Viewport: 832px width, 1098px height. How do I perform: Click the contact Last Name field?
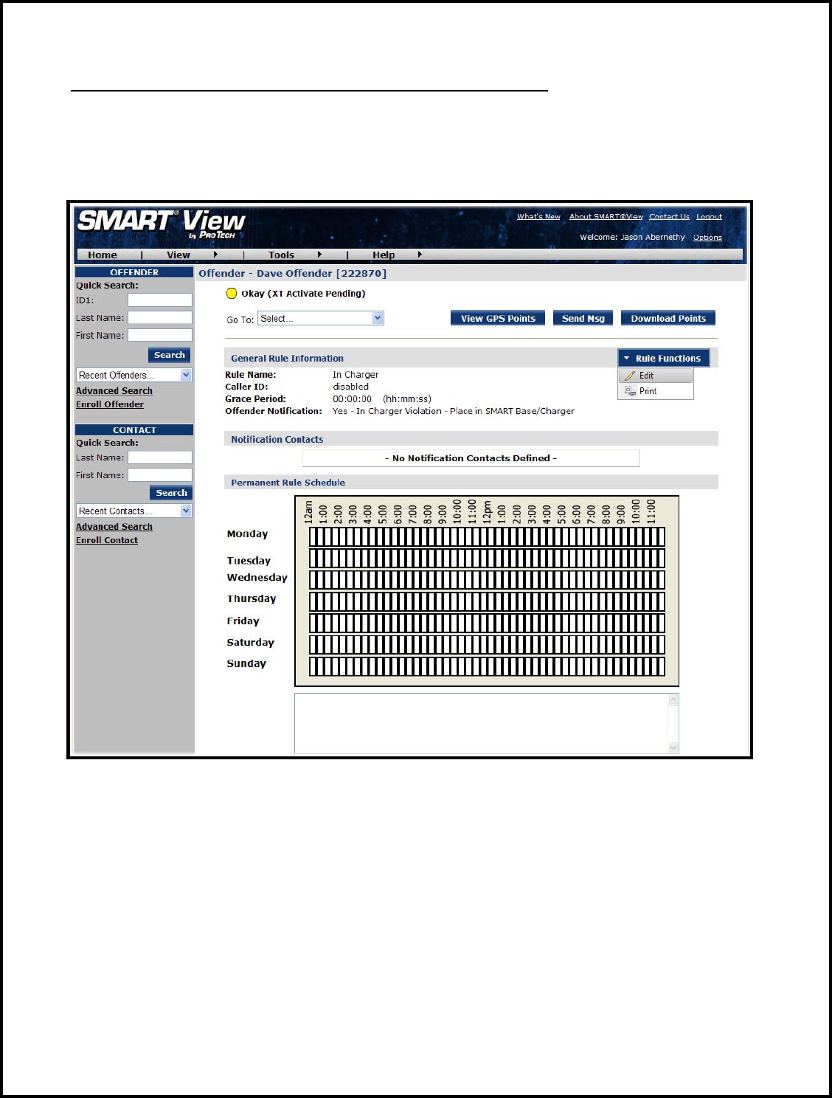(x=160, y=457)
